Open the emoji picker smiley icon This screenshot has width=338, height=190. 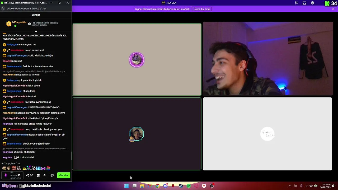point(19,175)
